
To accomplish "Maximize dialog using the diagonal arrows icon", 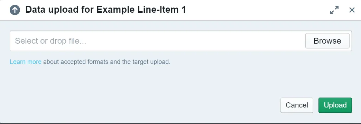I will point(334,10).
